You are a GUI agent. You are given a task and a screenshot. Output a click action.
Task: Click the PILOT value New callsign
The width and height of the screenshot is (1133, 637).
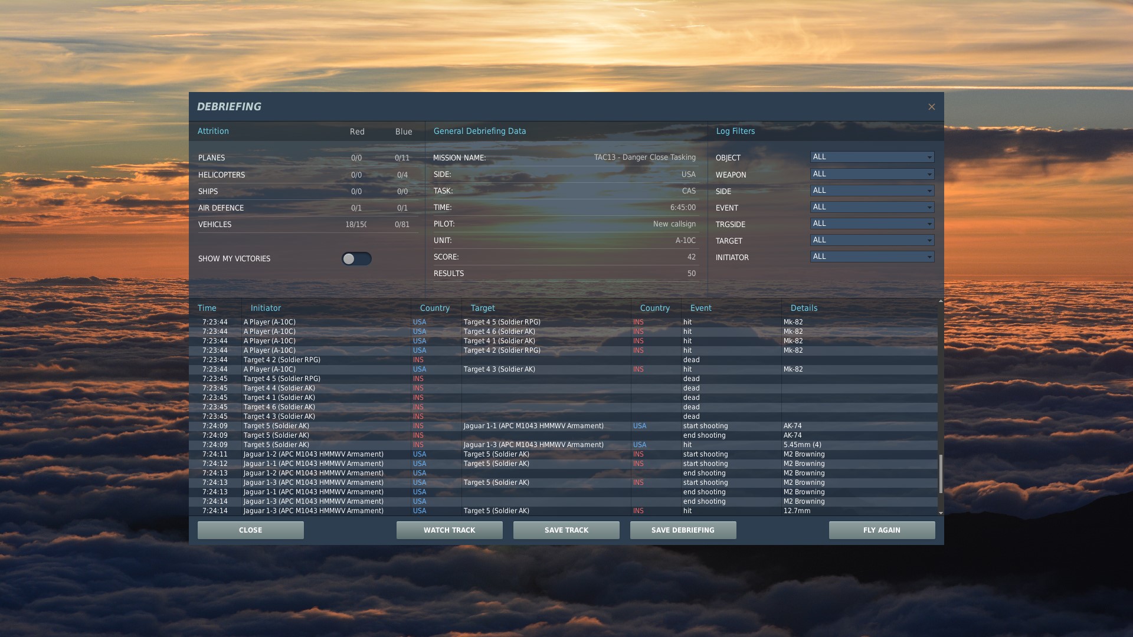pos(674,224)
